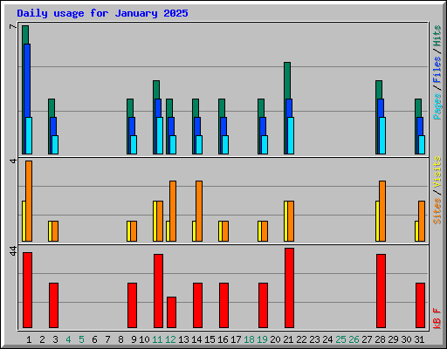Screen dimensions: 447x349
Task: Click the "Files" legend label
Action: click(x=437, y=70)
